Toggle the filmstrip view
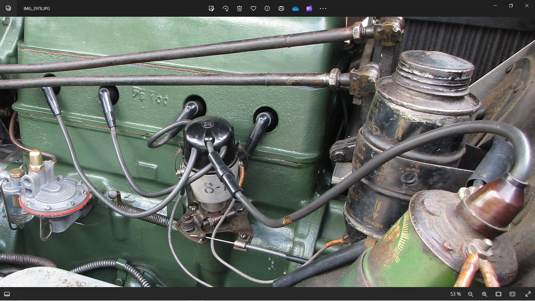The height and width of the screenshot is (301, 535). [x=7, y=294]
